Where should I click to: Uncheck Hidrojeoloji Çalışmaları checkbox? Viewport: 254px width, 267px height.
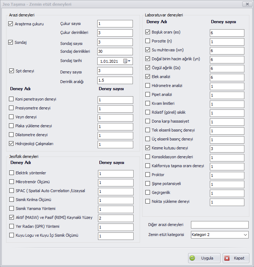click(11, 144)
